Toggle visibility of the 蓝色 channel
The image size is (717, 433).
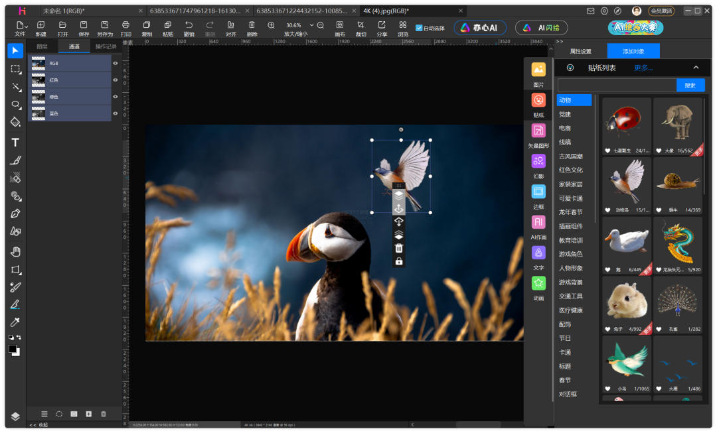116,113
